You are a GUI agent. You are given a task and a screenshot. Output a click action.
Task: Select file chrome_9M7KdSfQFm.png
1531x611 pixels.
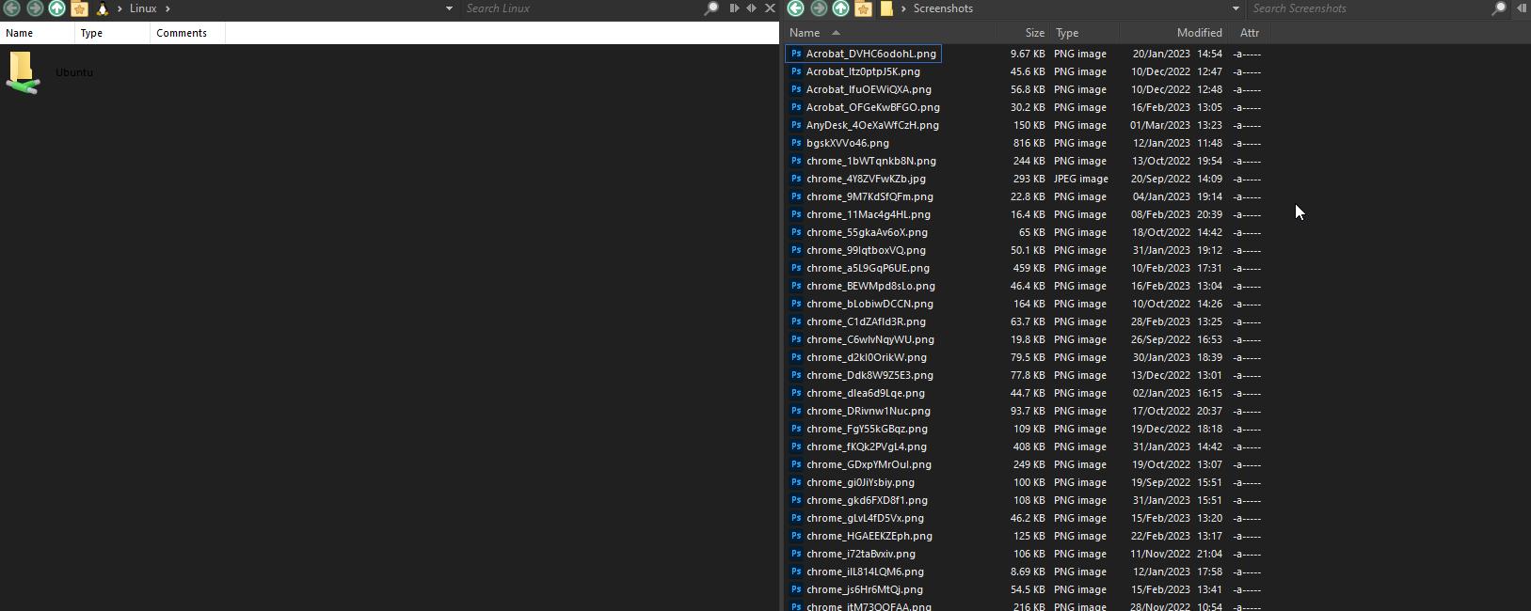tap(869, 196)
